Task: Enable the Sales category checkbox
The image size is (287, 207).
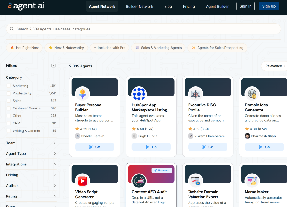Action: pyautogui.click(x=8, y=101)
